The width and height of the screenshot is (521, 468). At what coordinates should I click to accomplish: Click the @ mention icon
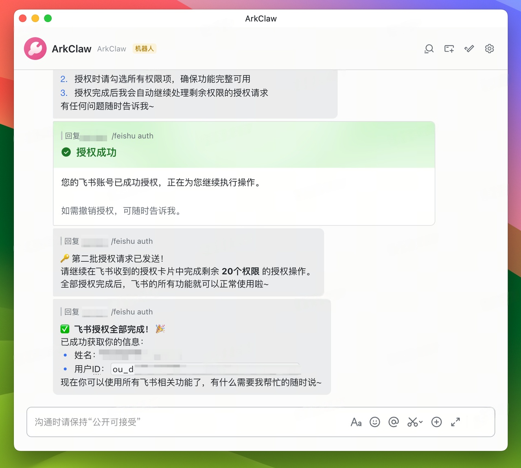click(x=393, y=422)
